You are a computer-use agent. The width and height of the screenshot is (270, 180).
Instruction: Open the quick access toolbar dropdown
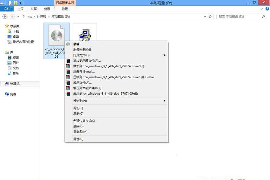(20, 3)
